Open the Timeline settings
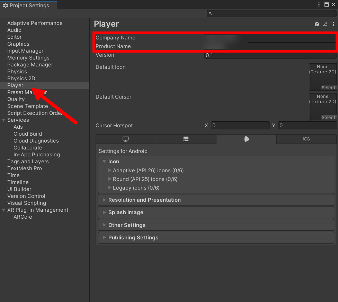 pos(18,182)
